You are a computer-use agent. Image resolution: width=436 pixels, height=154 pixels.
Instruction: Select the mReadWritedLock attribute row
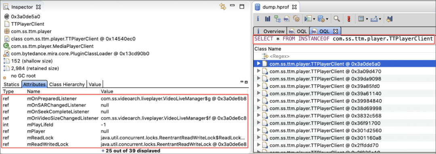pos(125,144)
